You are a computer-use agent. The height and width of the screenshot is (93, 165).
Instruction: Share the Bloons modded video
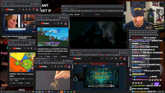[27, 83]
